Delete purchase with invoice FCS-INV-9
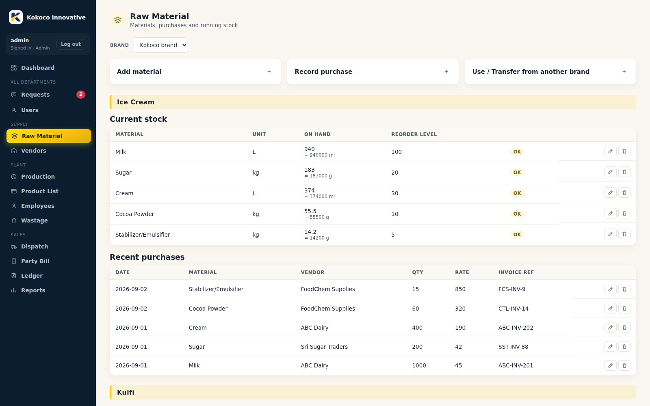Screen dimensions: 650x406 tap(624, 289)
